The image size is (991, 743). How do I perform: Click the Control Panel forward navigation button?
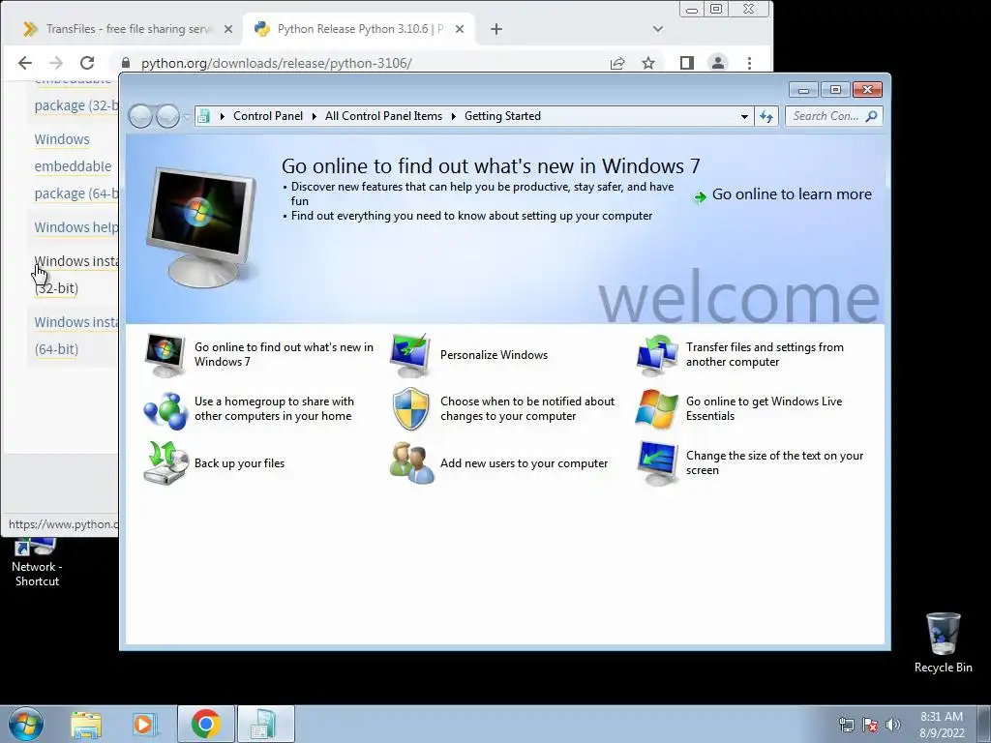coord(167,116)
